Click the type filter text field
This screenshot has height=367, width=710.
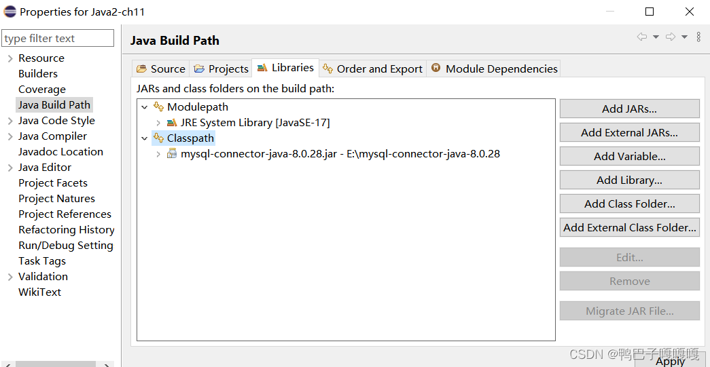pos(58,39)
